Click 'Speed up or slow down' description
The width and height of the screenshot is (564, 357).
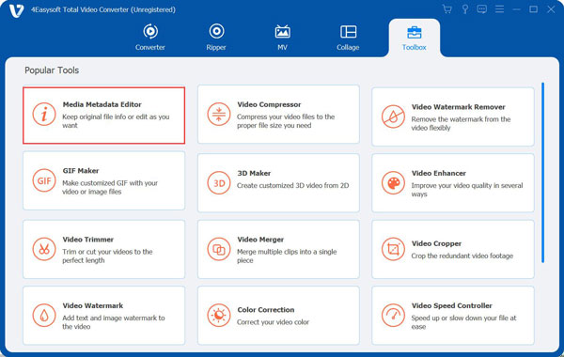pyautogui.click(x=463, y=322)
